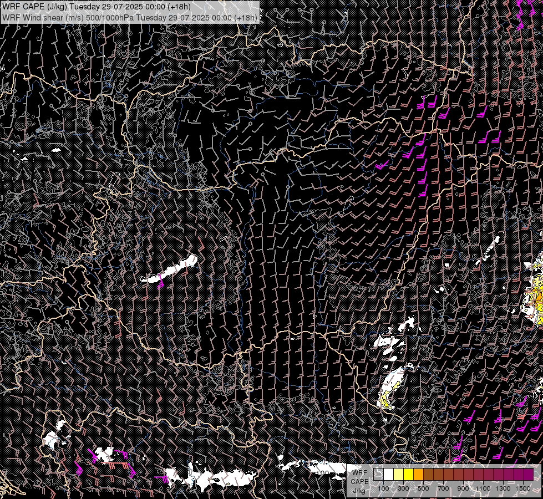Select the final purple 1500 legend swatch
This screenshot has height=499, width=543.
[529, 474]
